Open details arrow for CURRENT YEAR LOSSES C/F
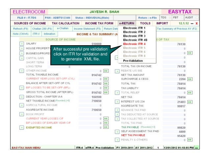This screenshot has height=158, width=210. tap(106, 118)
